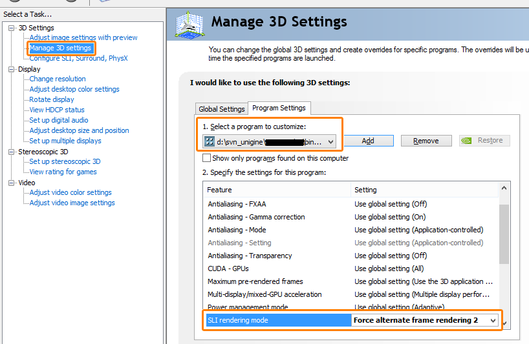
Task: Collapse the Video tree node
Action: (x=12, y=183)
